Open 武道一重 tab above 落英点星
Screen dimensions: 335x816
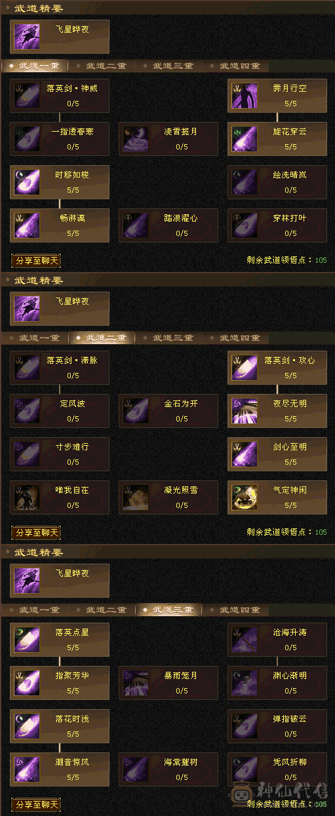(39, 610)
